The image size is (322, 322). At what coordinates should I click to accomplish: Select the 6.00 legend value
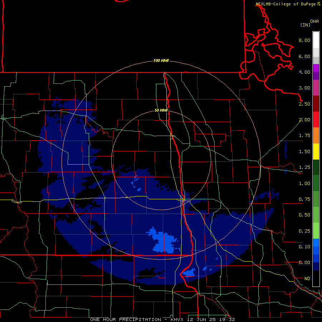[x=304, y=56]
